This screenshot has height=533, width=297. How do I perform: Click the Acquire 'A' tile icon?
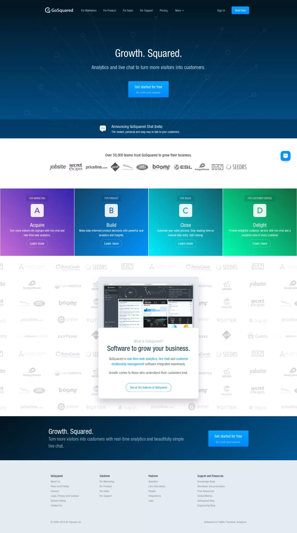tap(37, 210)
